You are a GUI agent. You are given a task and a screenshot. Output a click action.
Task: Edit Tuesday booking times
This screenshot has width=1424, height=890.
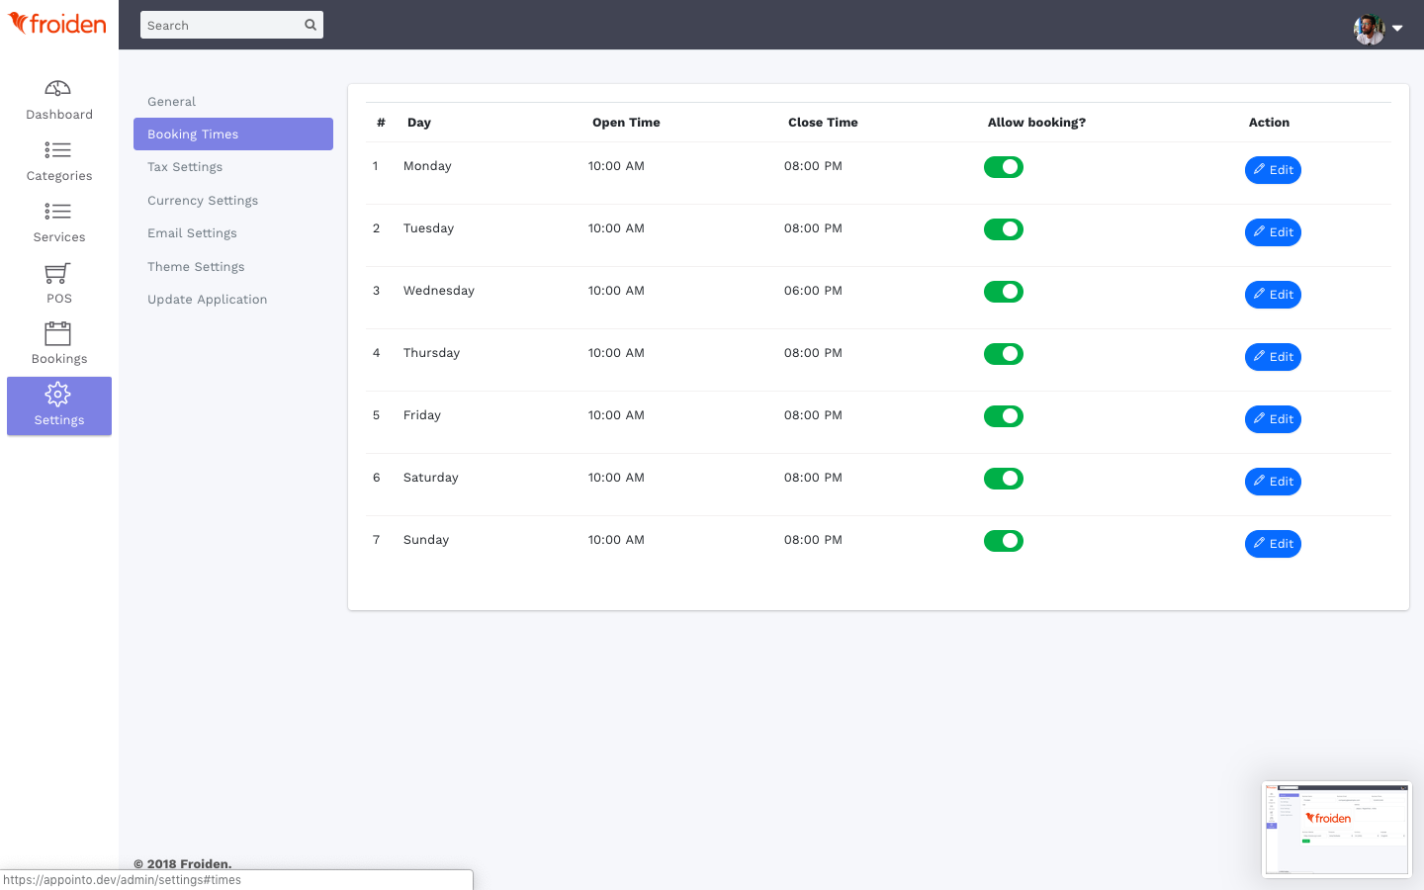pos(1273,232)
